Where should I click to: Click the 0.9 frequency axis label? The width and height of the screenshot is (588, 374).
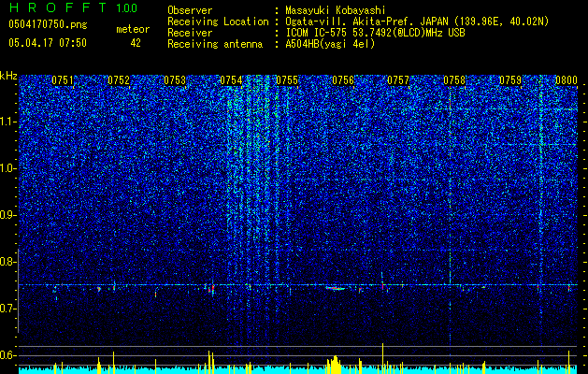click(8, 215)
